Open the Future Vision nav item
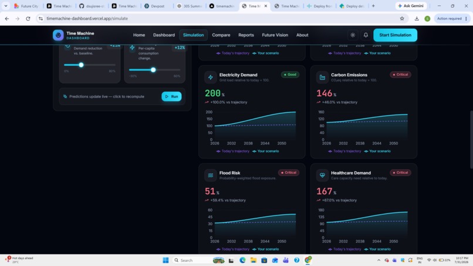 (x=275, y=35)
